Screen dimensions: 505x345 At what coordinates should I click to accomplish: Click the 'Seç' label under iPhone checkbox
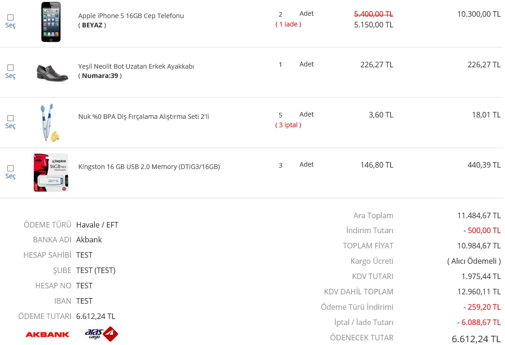click(x=10, y=26)
